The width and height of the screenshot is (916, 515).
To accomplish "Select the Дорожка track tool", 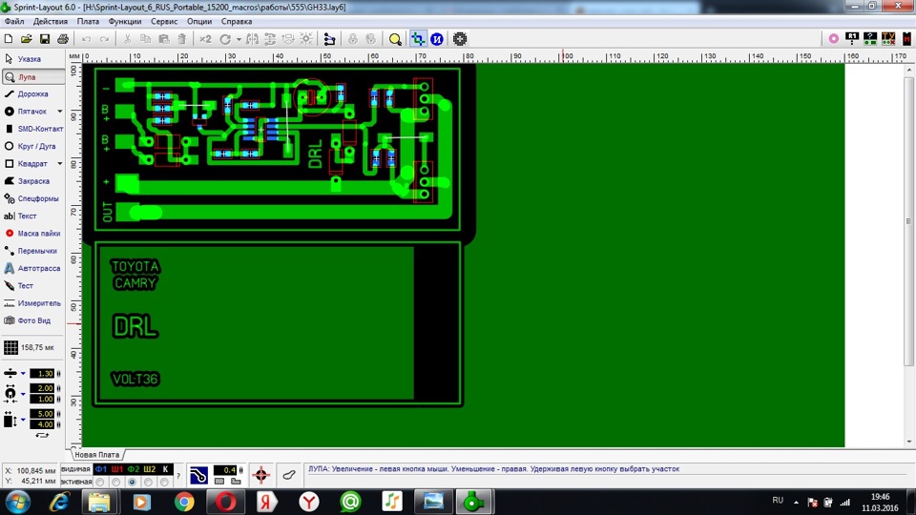I will click(x=32, y=94).
